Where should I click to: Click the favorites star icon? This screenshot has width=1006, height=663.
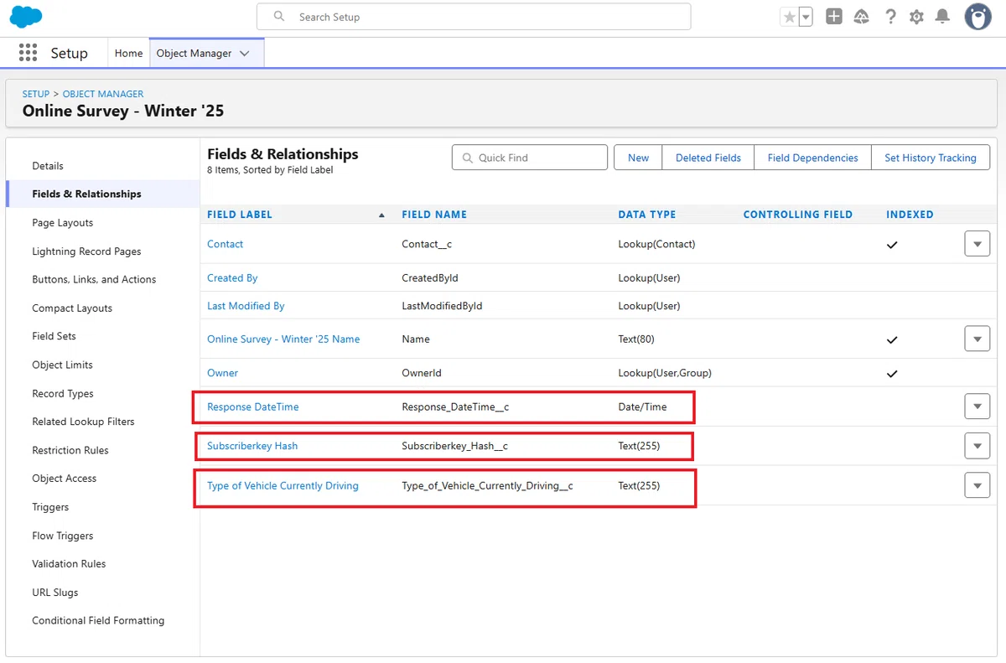click(789, 17)
